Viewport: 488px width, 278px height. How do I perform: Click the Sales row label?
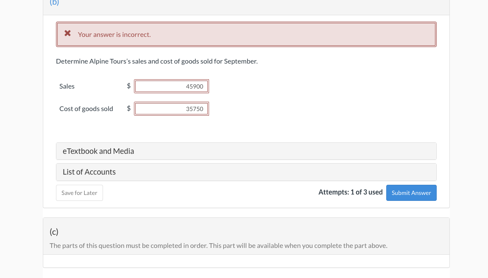click(x=67, y=86)
